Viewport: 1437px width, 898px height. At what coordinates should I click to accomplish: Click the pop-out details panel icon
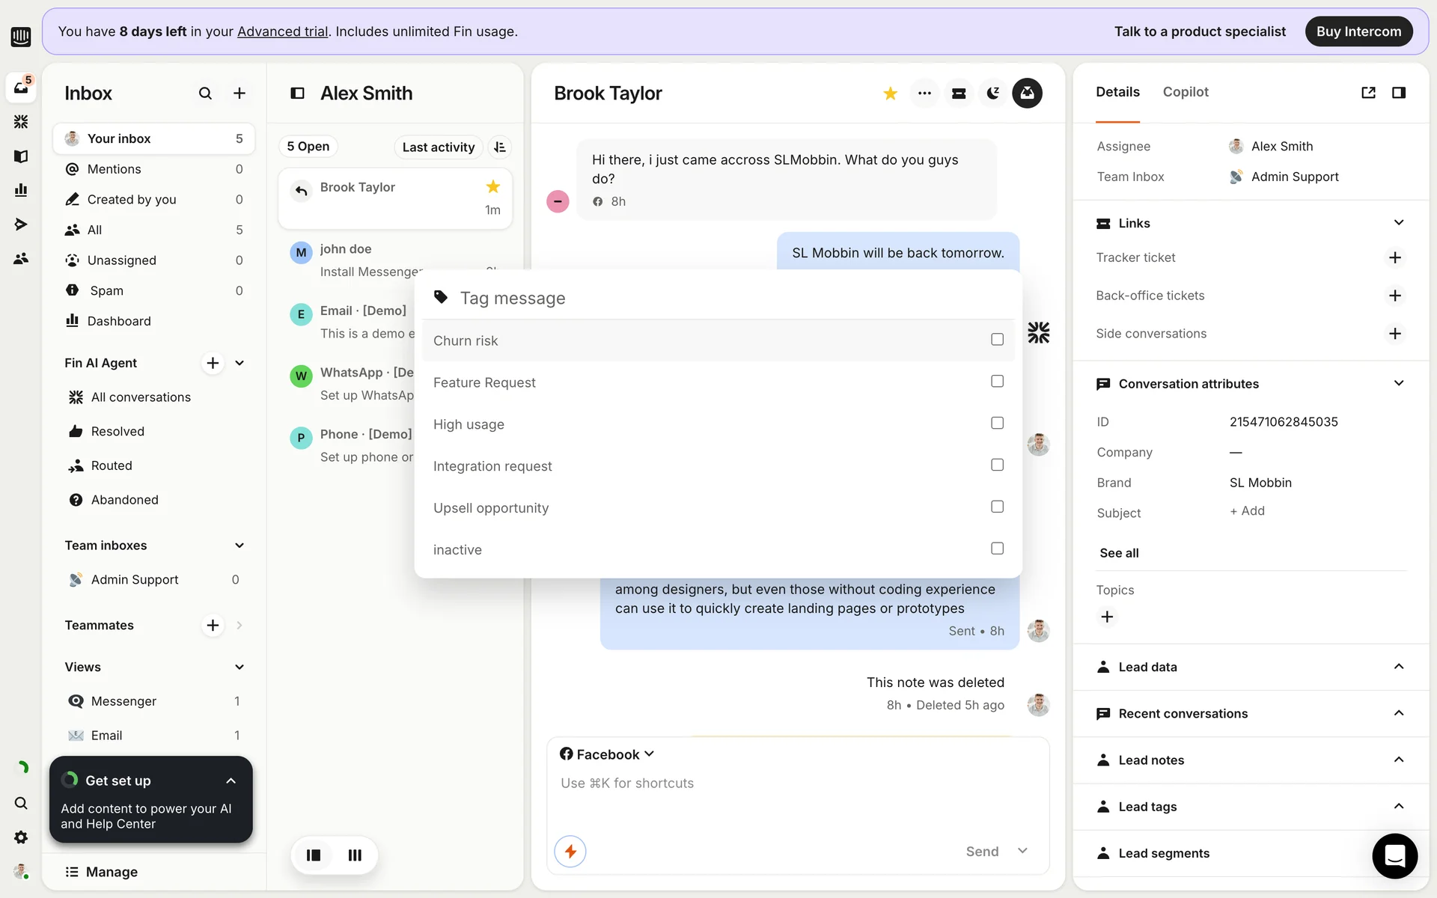click(1368, 93)
